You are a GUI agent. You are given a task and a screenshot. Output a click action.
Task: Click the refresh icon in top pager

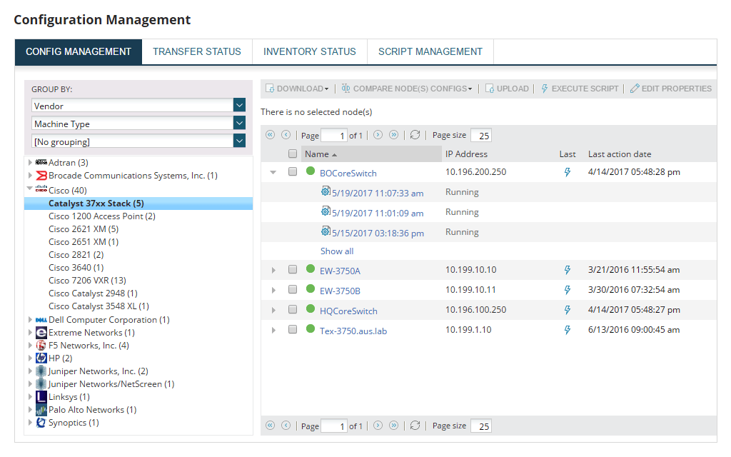(415, 135)
